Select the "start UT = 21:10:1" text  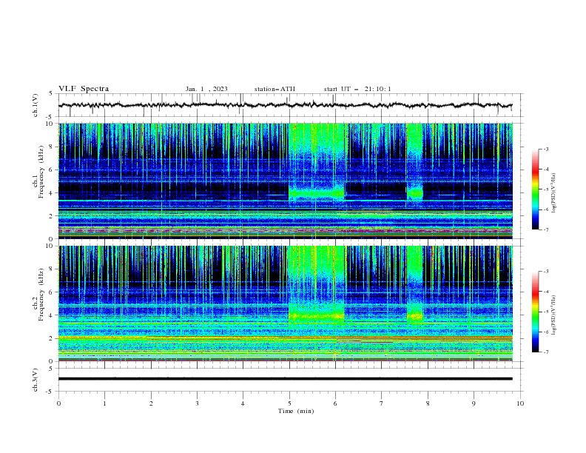point(357,89)
